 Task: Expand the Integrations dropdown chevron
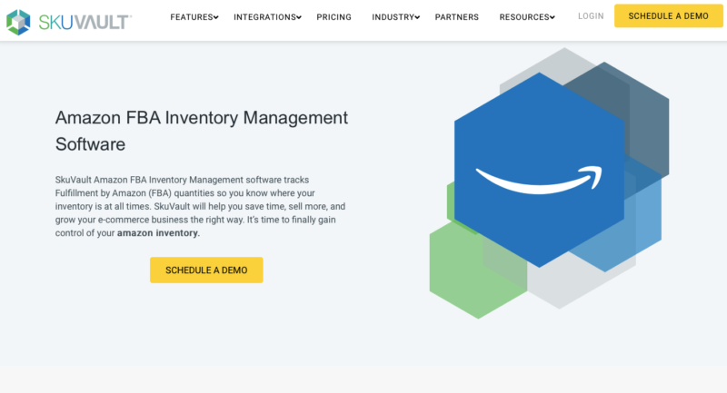(x=299, y=17)
